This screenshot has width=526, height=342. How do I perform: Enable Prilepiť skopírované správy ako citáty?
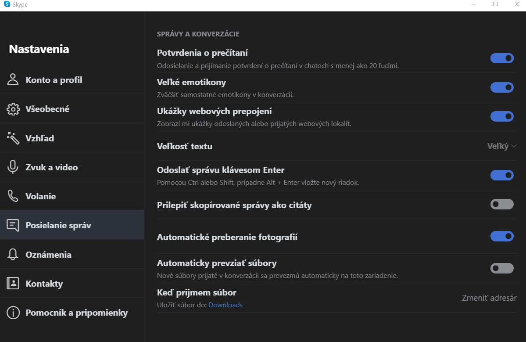point(502,204)
